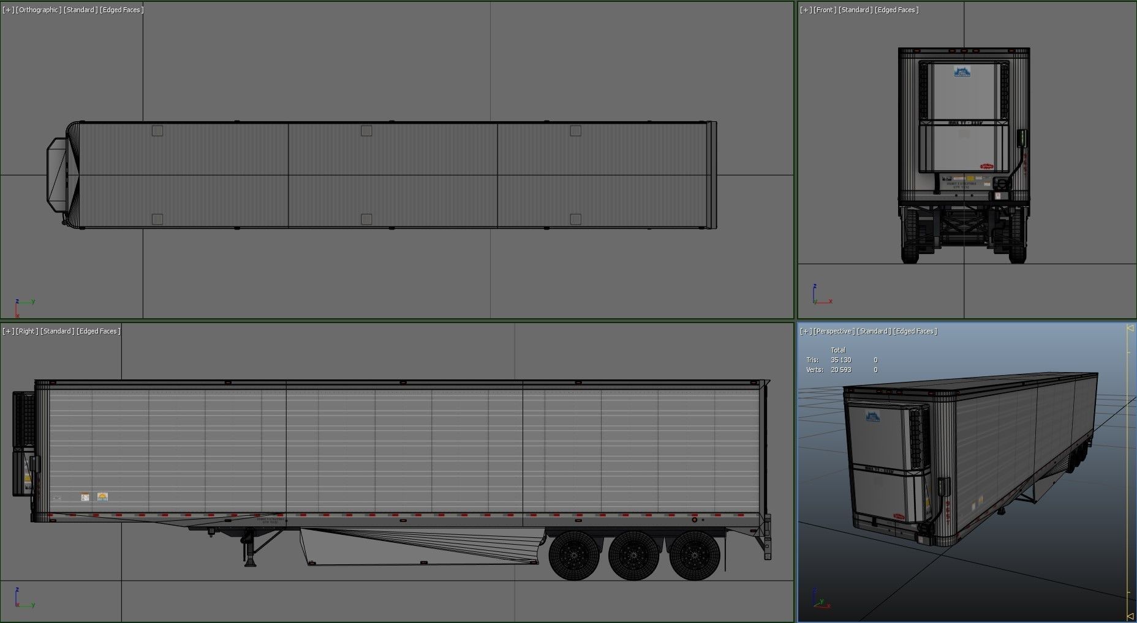Select the refrigeration unit in the Front viewport
This screenshot has width=1137, height=623.
(963, 116)
